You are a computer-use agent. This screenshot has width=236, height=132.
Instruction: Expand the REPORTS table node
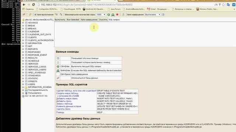23,49
